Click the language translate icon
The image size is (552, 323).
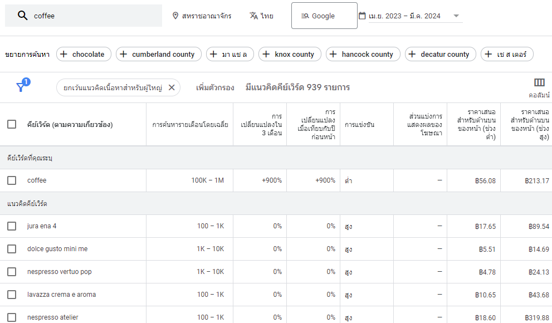[254, 16]
